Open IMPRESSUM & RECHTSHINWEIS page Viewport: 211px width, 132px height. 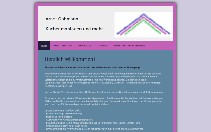[129, 46]
